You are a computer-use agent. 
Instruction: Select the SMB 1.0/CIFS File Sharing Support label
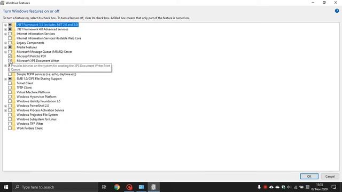(x=39, y=78)
